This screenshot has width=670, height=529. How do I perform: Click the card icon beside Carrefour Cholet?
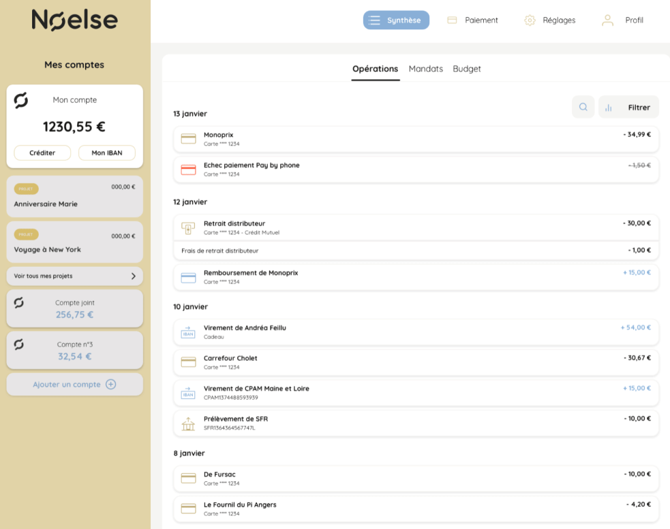188,362
